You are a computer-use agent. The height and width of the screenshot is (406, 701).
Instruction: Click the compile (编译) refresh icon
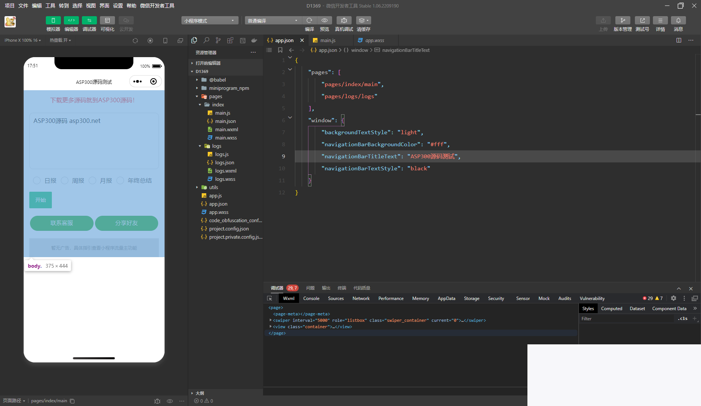coord(309,21)
